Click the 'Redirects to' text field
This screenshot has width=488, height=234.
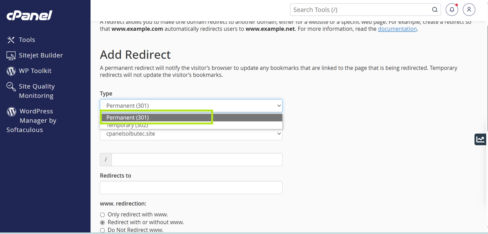click(191, 188)
